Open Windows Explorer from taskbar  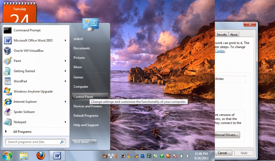point(24,156)
